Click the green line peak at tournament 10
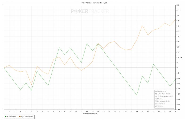Viewport: 186px width, 121px height. [x=59, y=47]
